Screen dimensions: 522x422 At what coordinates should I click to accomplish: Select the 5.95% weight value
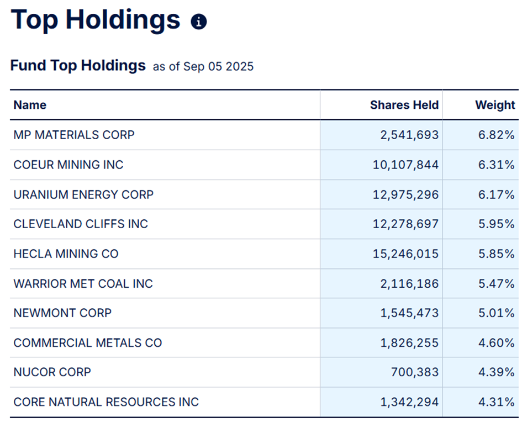[x=497, y=224]
